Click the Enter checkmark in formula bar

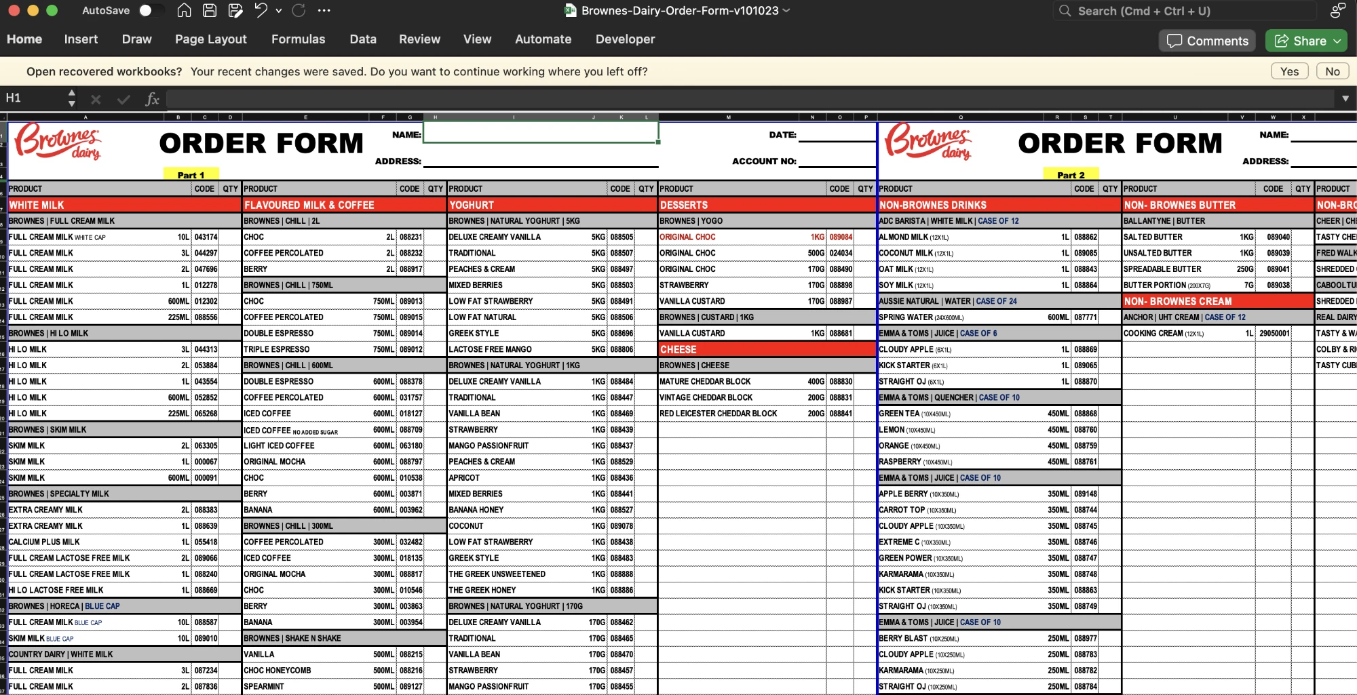tap(123, 100)
